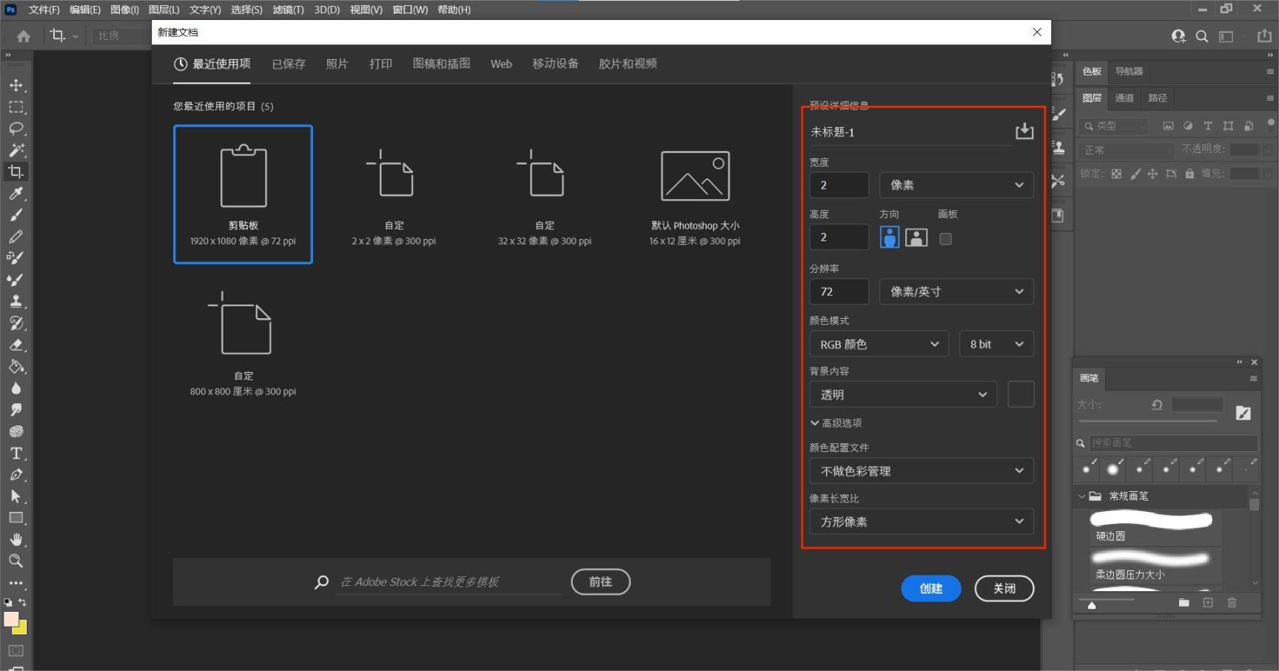This screenshot has height=671, width=1279.
Task: Click the 创建 button
Action: [931, 588]
